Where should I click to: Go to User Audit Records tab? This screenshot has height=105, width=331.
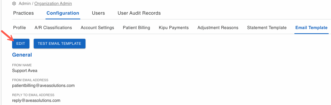(x=139, y=13)
